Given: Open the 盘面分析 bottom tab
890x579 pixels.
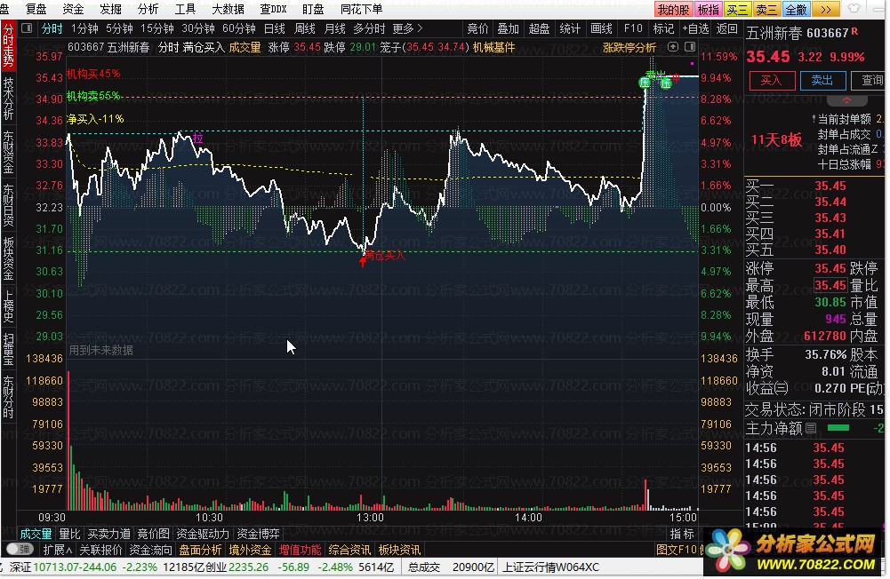Looking at the screenshot, I should coord(200,550).
